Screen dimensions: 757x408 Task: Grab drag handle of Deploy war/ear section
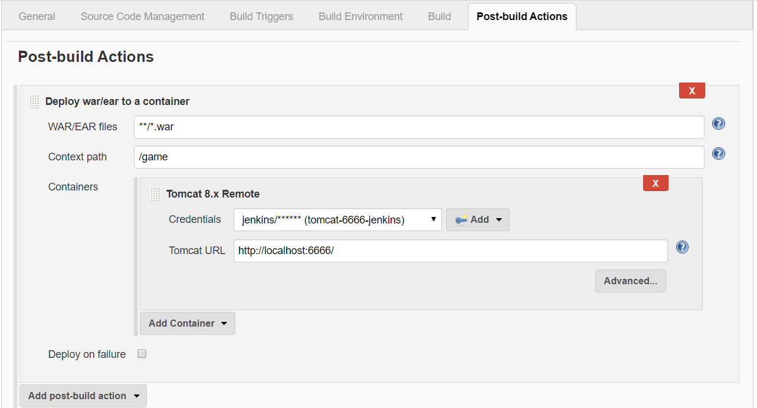(x=34, y=101)
